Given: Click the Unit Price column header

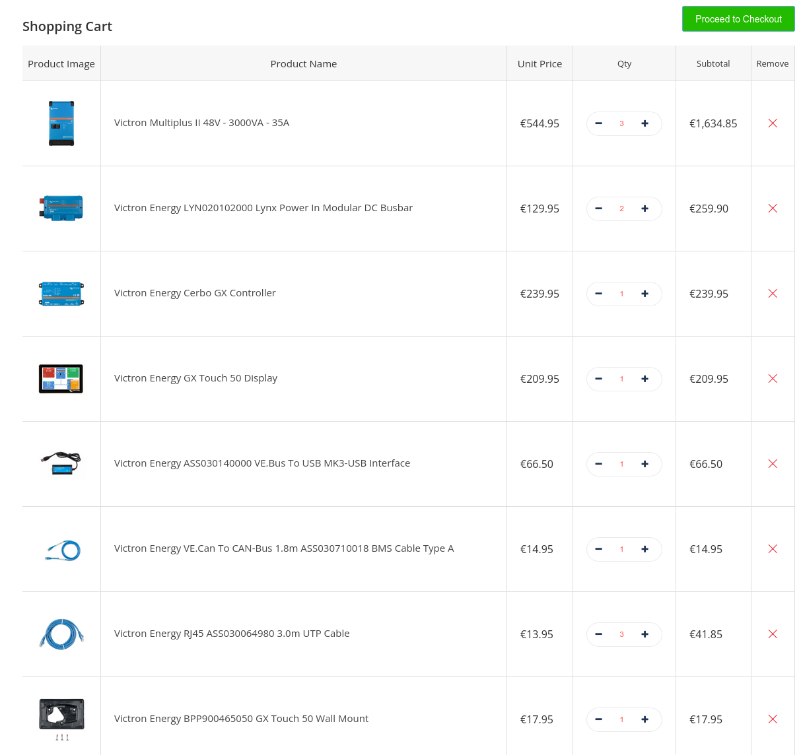Looking at the screenshot, I should 540,64.
